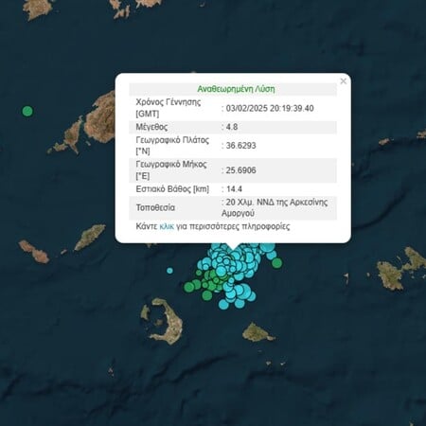Click the magnitude value 4.8

tap(232, 127)
